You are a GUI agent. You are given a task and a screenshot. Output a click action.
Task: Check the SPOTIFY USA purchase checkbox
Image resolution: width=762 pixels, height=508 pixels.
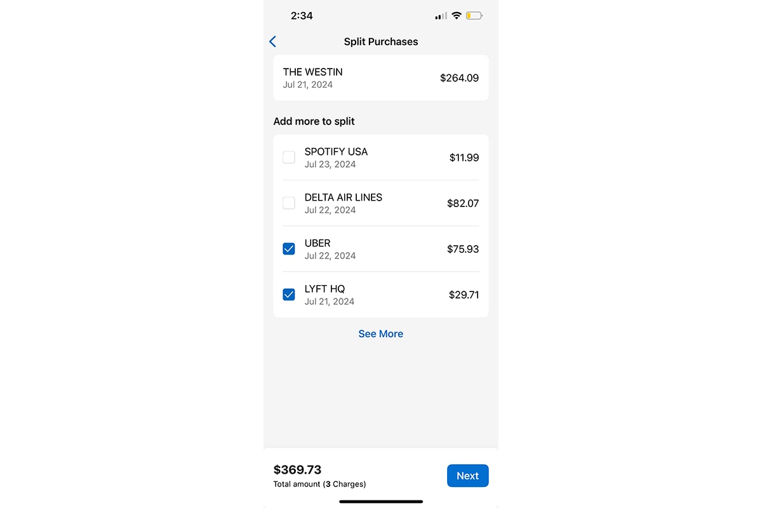tap(289, 157)
